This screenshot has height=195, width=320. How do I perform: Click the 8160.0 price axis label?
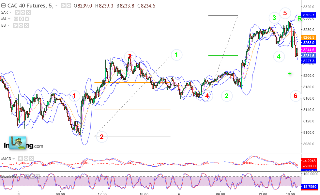(x=309, y=98)
